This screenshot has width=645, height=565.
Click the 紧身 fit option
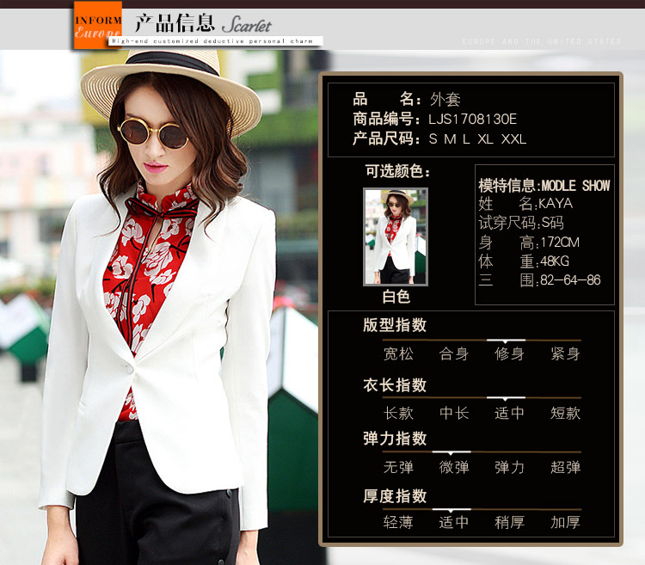click(565, 353)
